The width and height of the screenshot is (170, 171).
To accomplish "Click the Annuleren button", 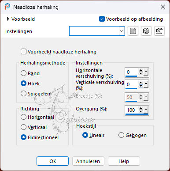I will coord(88,161).
